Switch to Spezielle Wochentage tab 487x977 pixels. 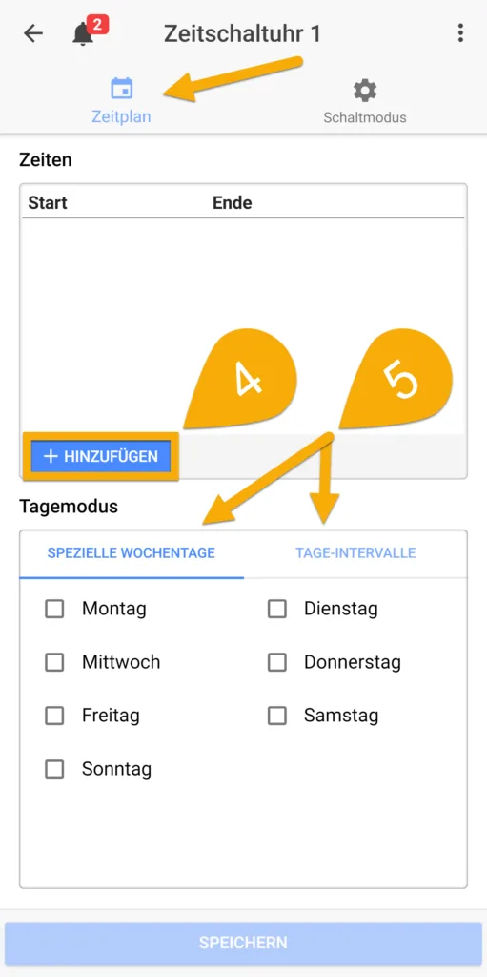click(x=132, y=553)
